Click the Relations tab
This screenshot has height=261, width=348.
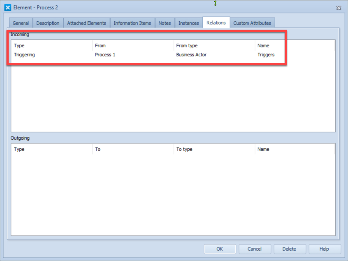click(x=216, y=23)
